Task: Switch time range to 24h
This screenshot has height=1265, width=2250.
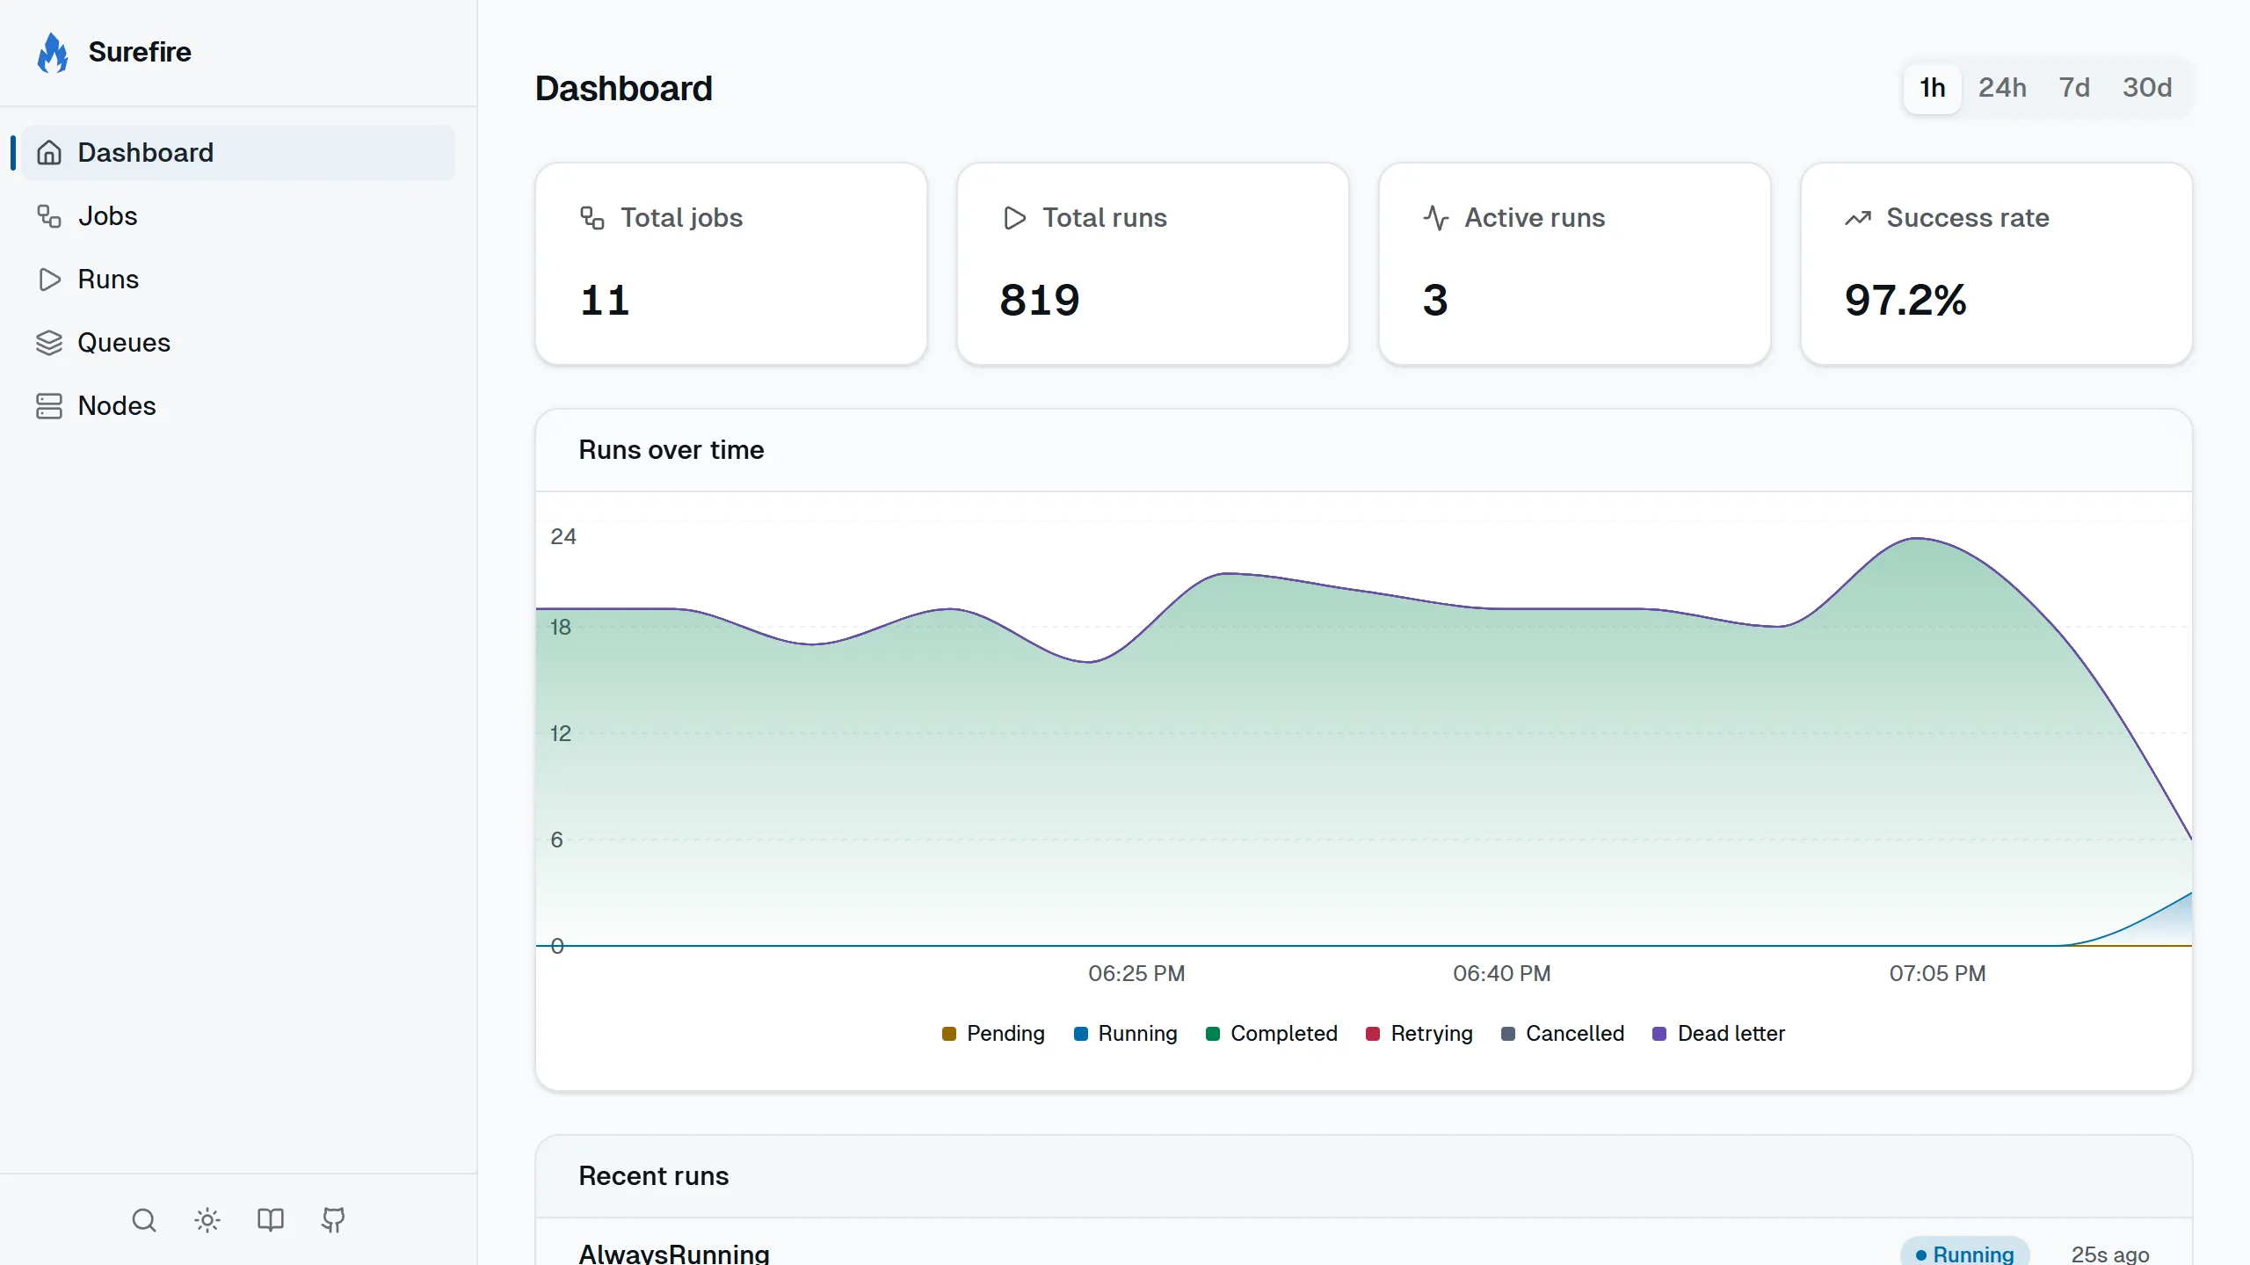Action: tap(2002, 87)
